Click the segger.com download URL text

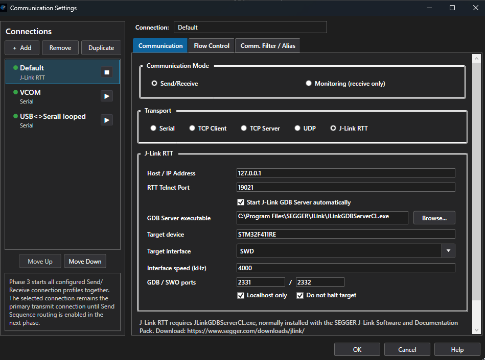point(246,331)
